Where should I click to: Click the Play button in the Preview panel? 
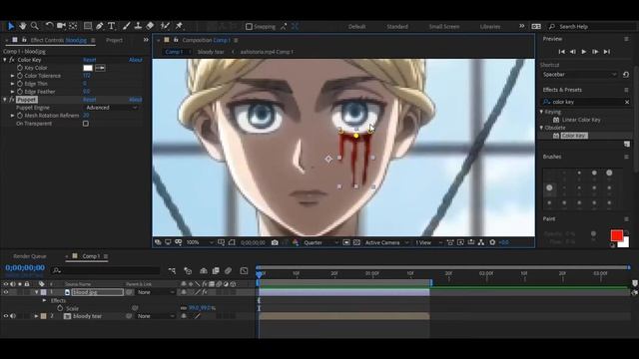pos(584,52)
